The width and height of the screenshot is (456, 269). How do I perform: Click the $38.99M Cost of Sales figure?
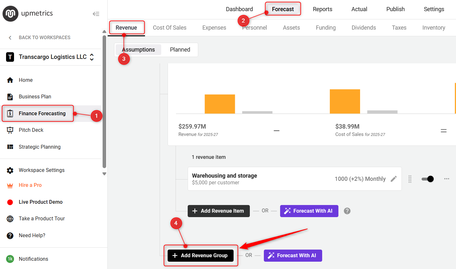pos(347,126)
